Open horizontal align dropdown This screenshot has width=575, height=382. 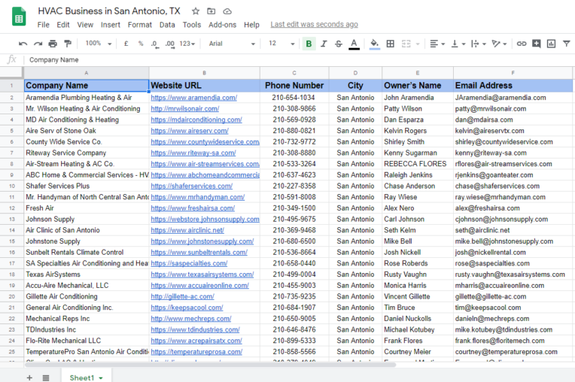pyautogui.click(x=437, y=44)
